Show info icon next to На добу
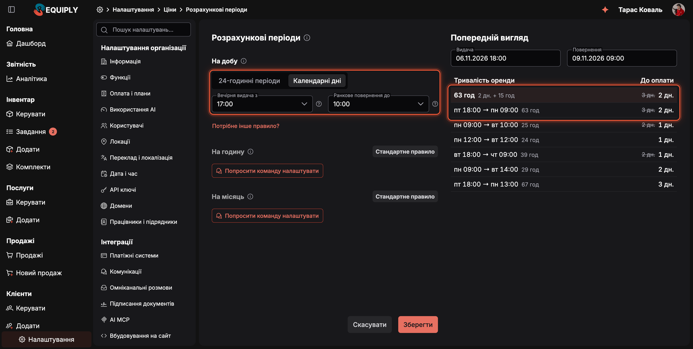Image resolution: width=693 pixels, height=349 pixels. click(x=243, y=61)
